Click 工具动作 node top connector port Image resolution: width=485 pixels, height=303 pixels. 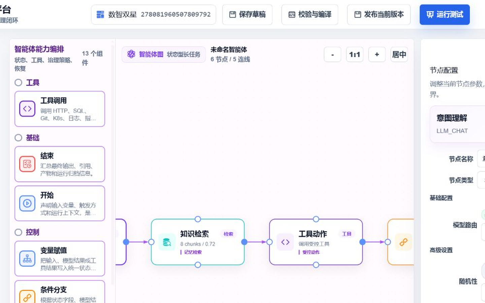[x=316, y=219]
